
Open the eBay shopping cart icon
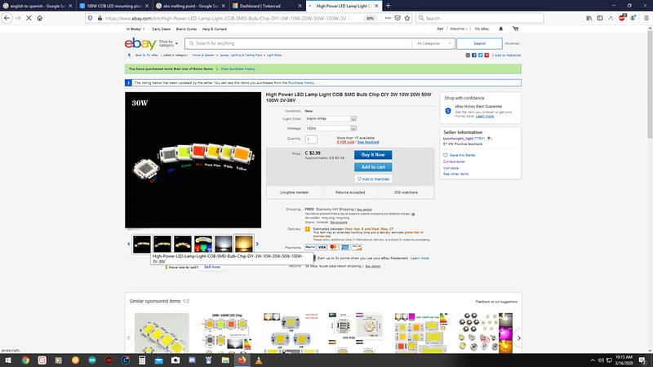(x=515, y=29)
